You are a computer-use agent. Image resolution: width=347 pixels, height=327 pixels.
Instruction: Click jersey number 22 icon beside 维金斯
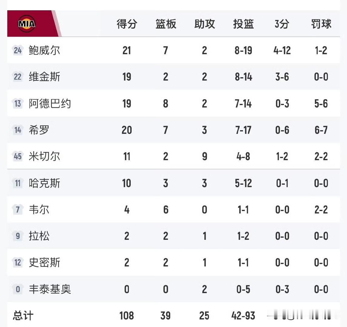click(18, 77)
